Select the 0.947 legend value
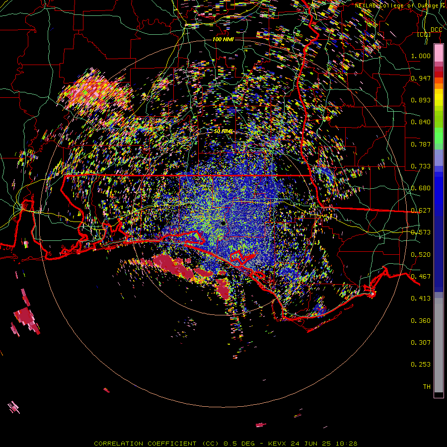The width and height of the screenshot is (447, 447). click(x=421, y=78)
